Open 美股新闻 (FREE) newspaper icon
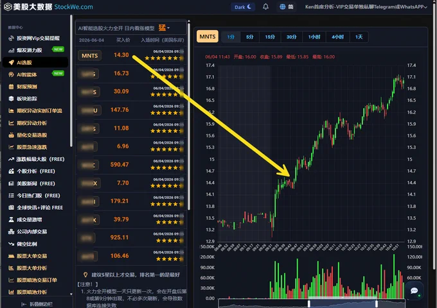This screenshot has width=437, height=308. [11, 184]
